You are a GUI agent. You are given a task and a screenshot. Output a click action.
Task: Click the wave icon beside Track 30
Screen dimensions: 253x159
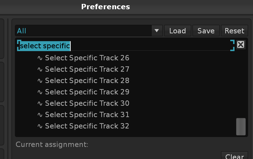pyautogui.click(x=40, y=103)
